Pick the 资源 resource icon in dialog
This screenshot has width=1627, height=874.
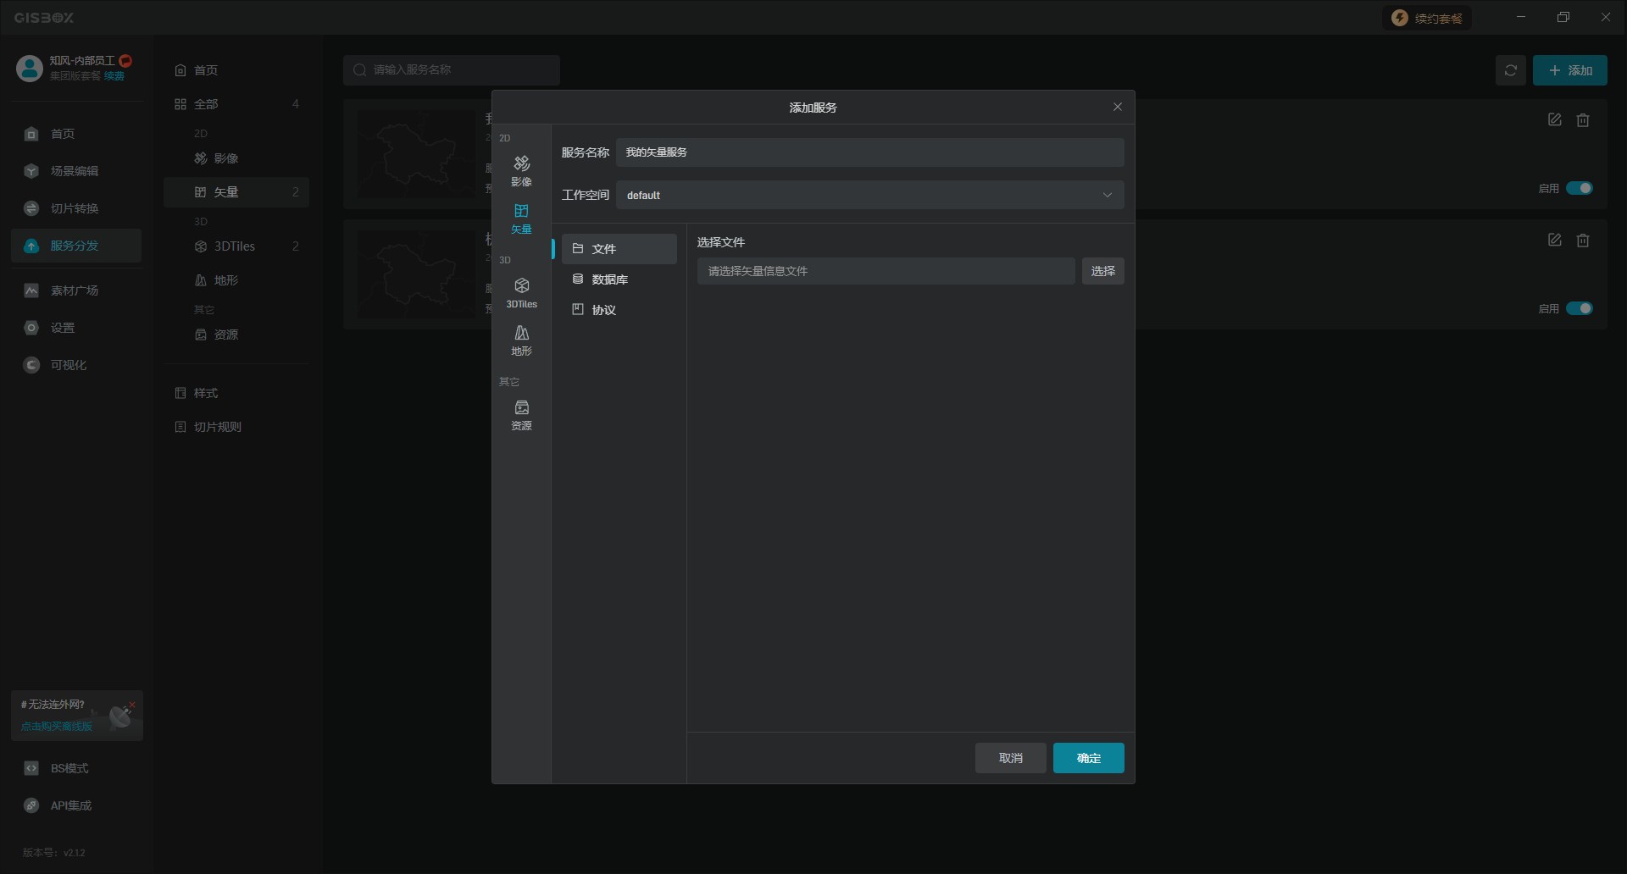[x=521, y=414]
